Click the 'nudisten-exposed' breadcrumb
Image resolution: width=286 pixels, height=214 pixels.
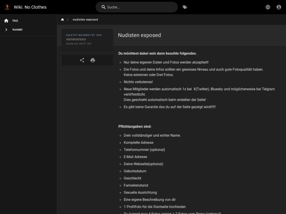pyautogui.click(x=85, y=20)
